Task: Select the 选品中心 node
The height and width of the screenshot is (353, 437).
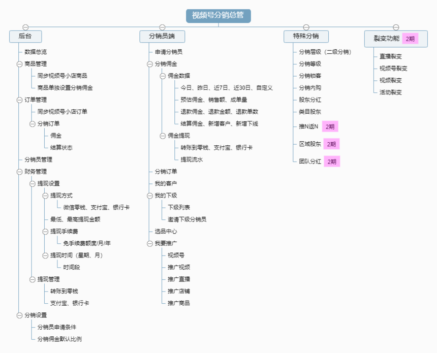Action: pyautogui.click(x=166, y=232)
